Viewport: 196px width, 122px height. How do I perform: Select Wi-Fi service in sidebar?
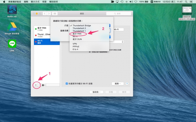(x=47, y=42)
